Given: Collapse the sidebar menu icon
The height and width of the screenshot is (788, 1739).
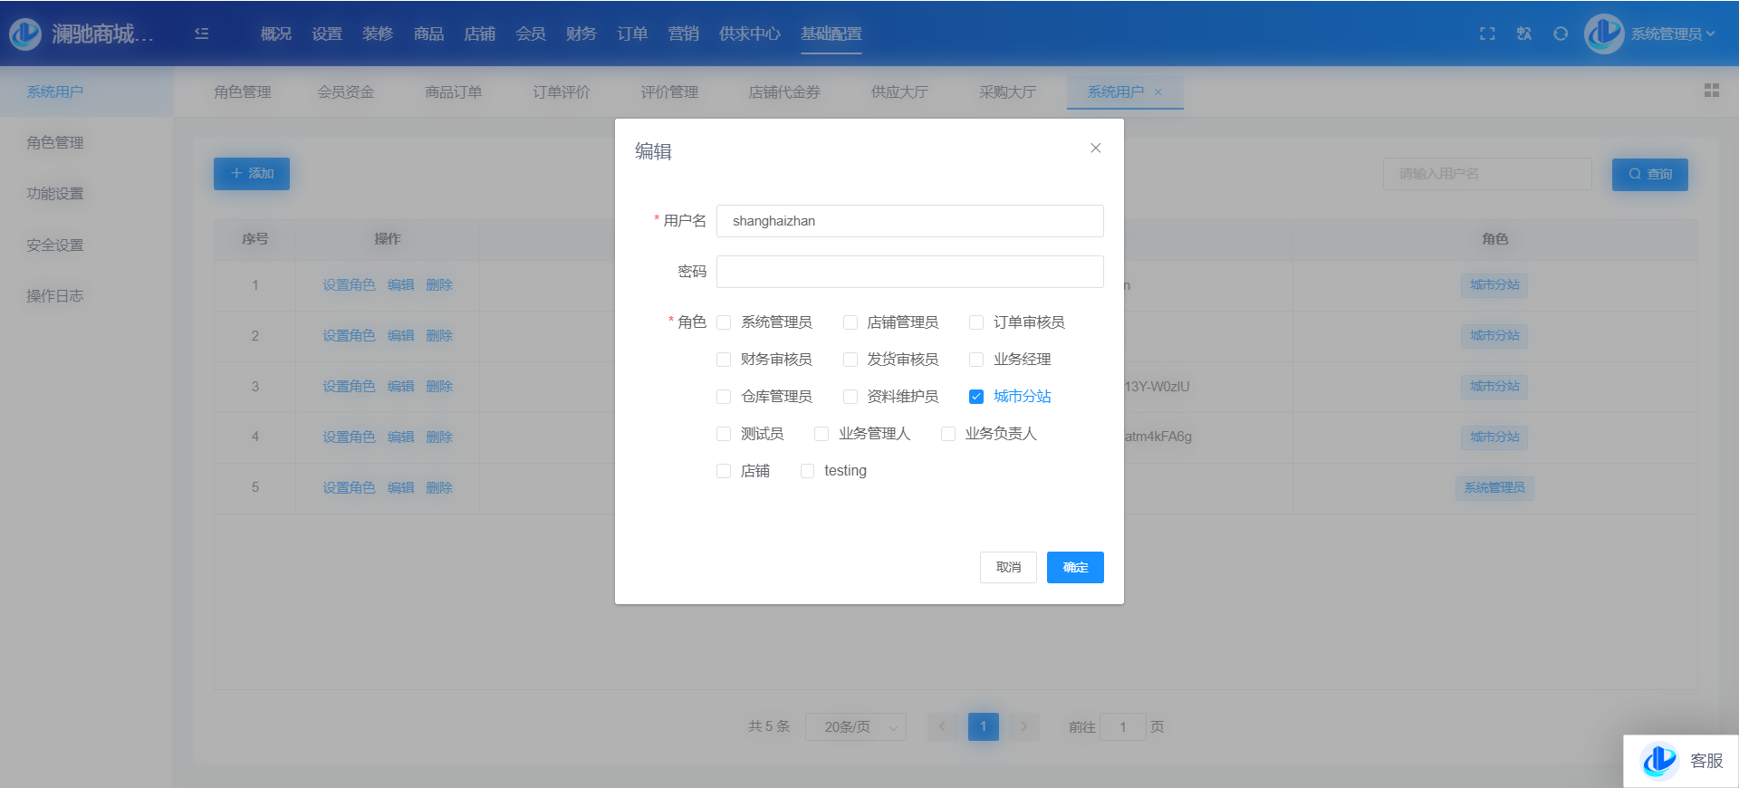Looking at the screenshot, I should tap(202, 34).
